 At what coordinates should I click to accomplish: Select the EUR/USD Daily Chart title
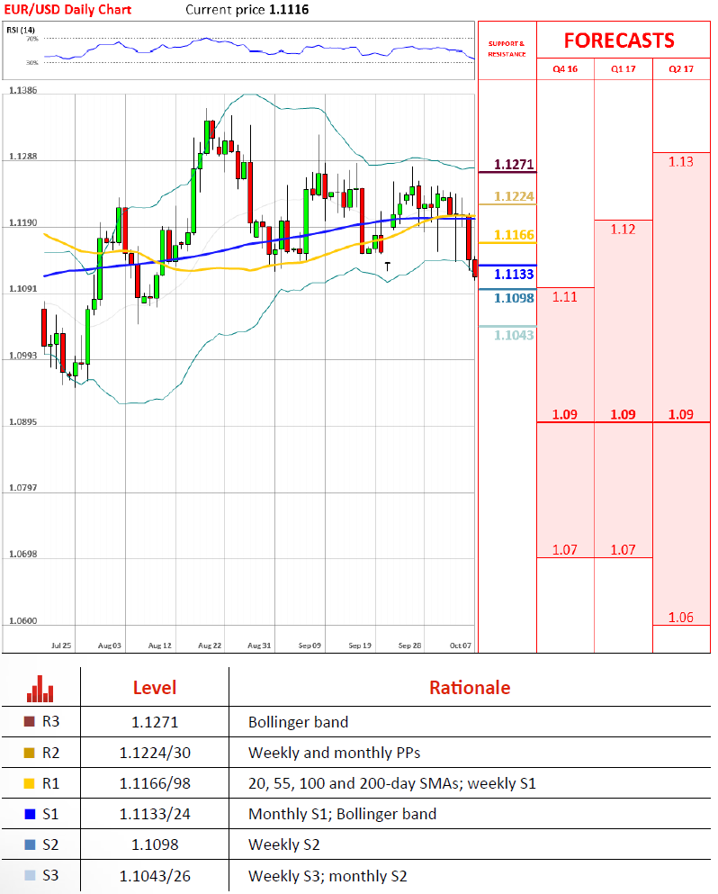tap(67, 10)
